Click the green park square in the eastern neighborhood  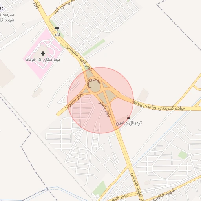183,155
